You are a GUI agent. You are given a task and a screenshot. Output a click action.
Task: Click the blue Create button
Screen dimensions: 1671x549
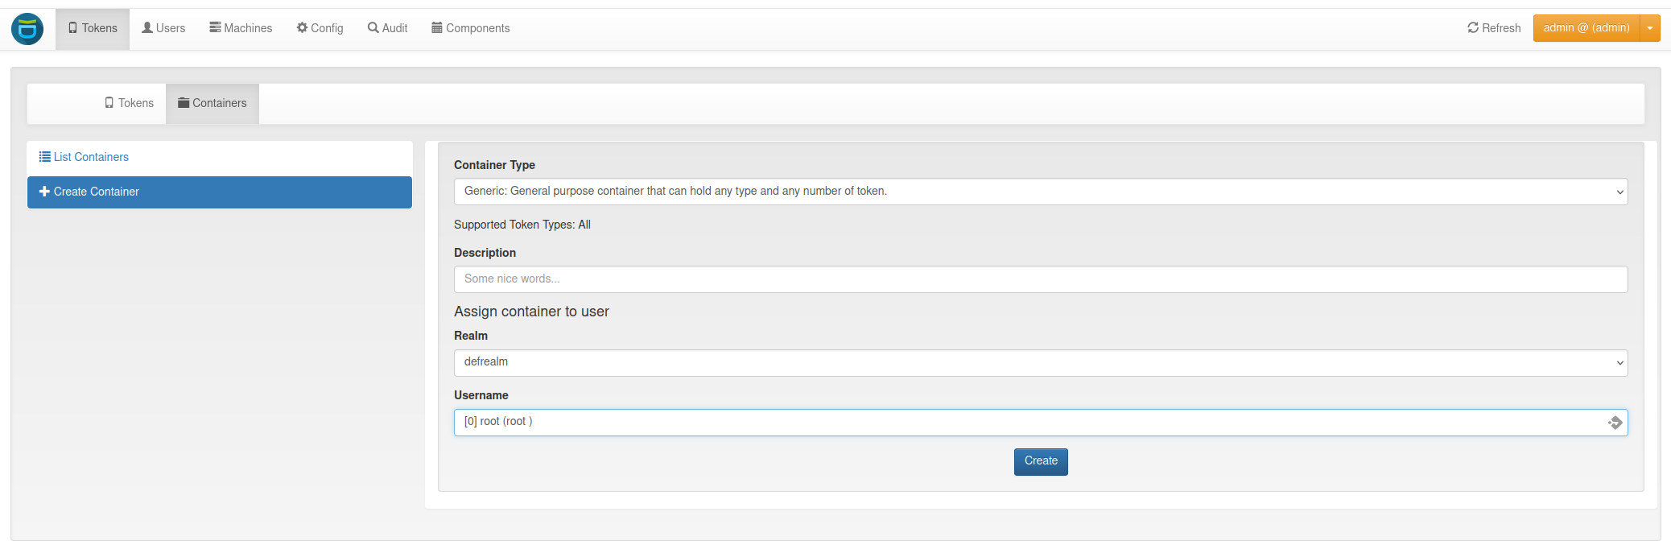1041,461
